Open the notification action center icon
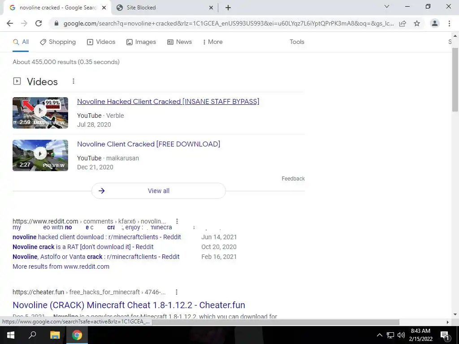Screen dimensions: 459x344 [x=445, y=335]
